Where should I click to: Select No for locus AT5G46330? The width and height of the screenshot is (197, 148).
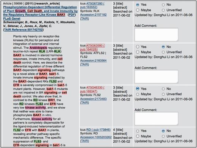click(163, 89)
